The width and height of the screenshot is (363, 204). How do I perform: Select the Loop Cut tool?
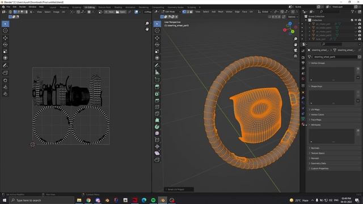coord(157,107)
